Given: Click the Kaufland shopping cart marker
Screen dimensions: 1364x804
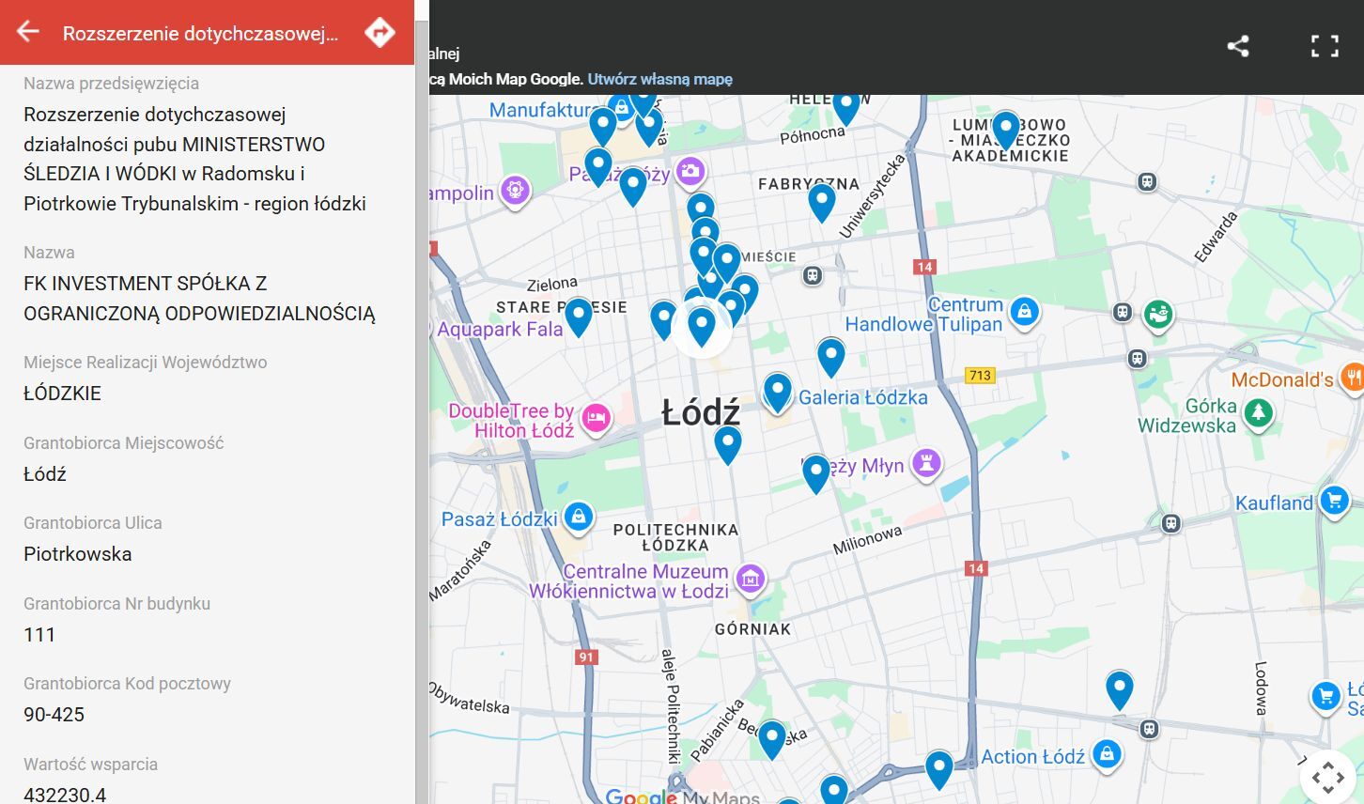Looking at the screenshot, I should [1333, 501].
